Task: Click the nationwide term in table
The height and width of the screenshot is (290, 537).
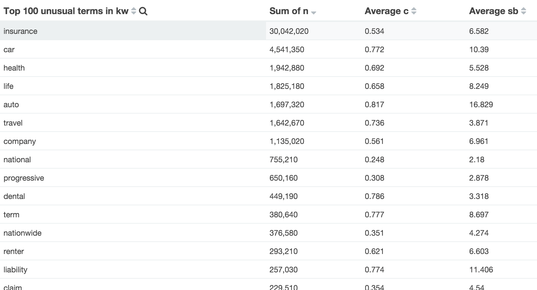Action: tap(23, 233)
